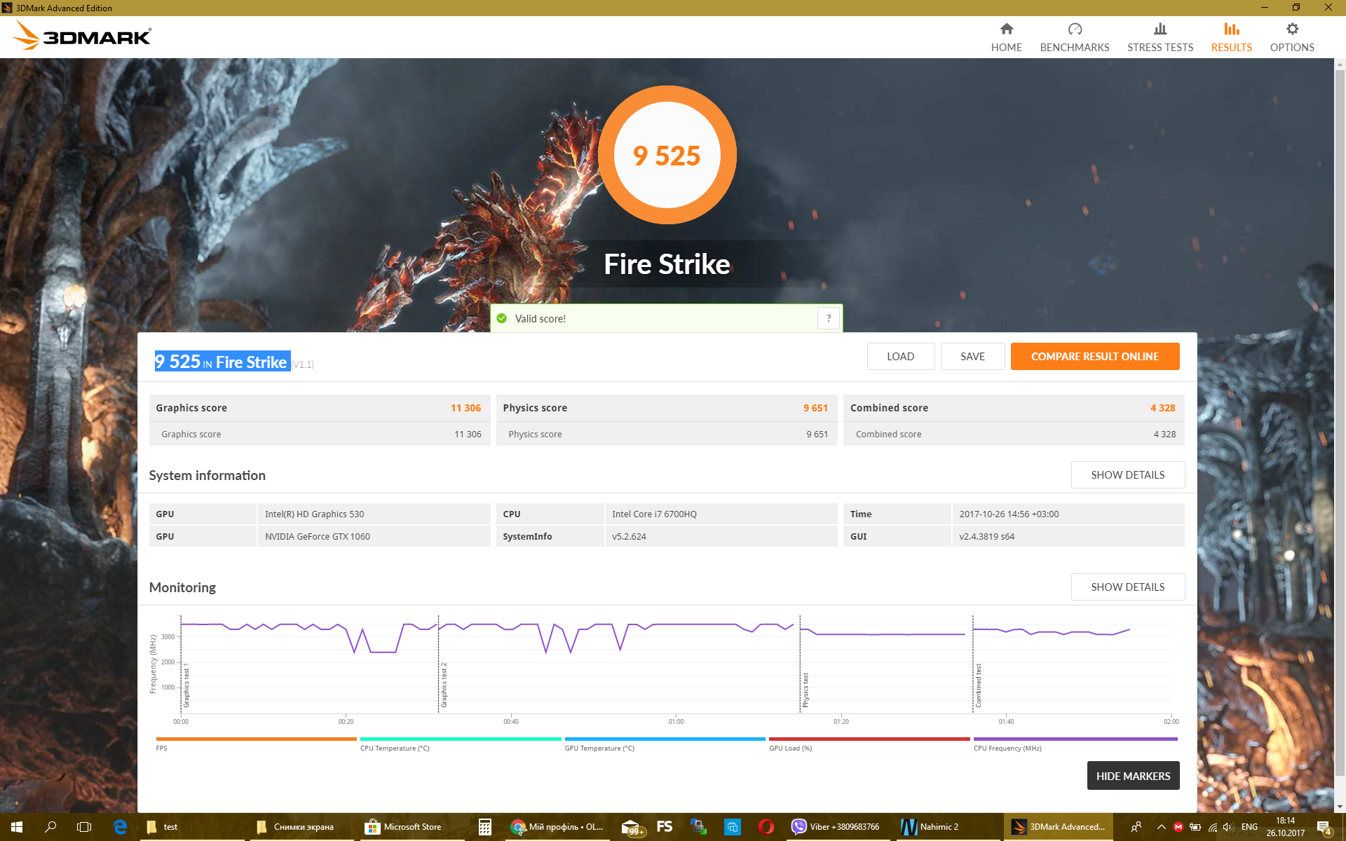This screenshot has height=841, width=1346.
Task: Click the SystemInfo value v5.2.624
Action: [x=629, y=536]
